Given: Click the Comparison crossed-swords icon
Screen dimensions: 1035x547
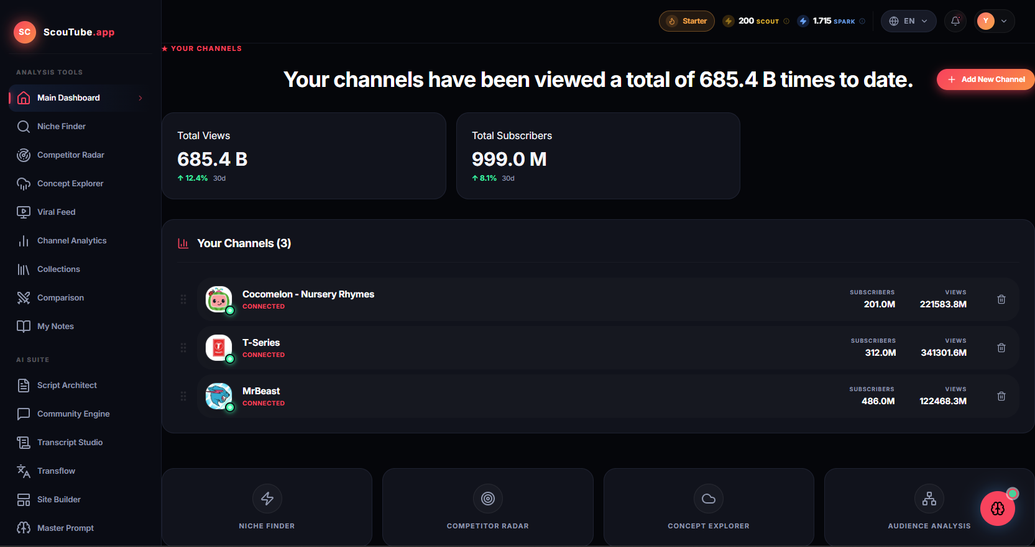Looking at the screenshot, I should (x=24, y=298).
